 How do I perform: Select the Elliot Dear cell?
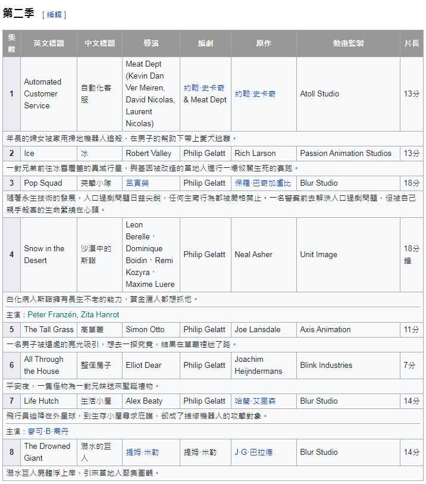coord(151,365)
